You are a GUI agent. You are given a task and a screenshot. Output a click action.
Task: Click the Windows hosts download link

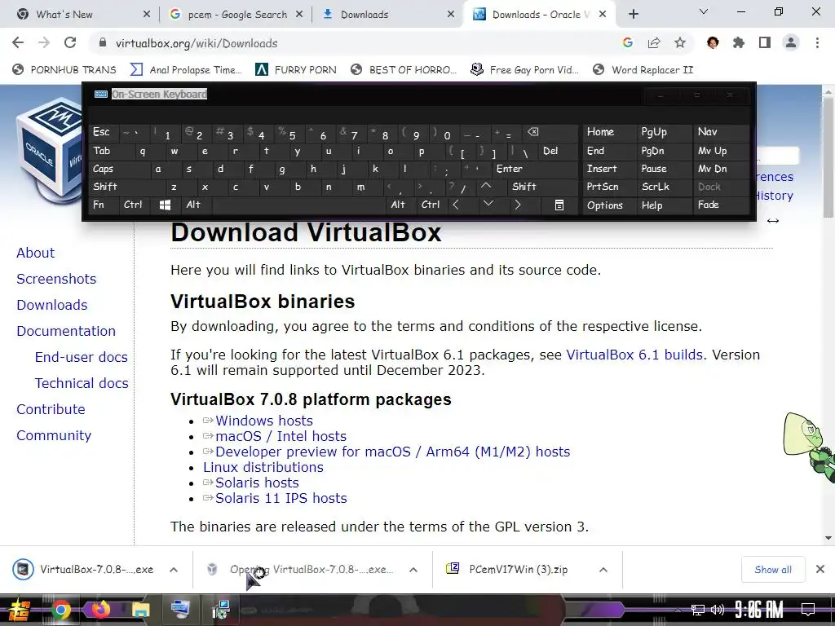pos(264,421)
